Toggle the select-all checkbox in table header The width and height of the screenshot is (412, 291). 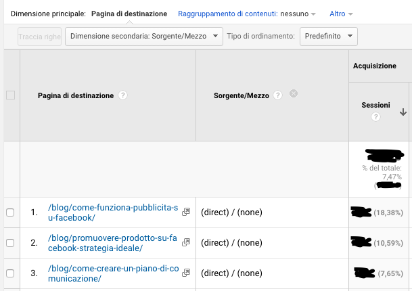coord(10,95)
